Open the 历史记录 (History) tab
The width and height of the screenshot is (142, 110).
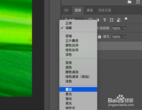coord(105,10)
